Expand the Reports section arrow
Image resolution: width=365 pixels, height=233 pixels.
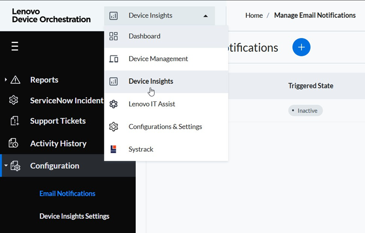(x=6, y=80)
